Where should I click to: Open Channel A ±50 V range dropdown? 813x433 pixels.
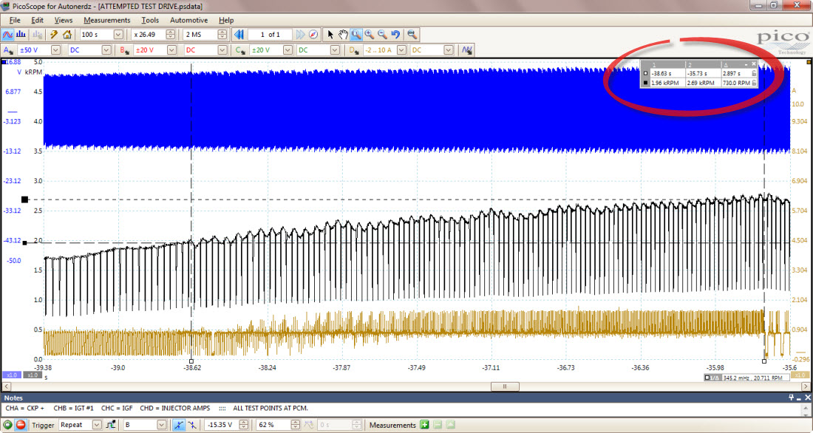click(x=56, y=50)
